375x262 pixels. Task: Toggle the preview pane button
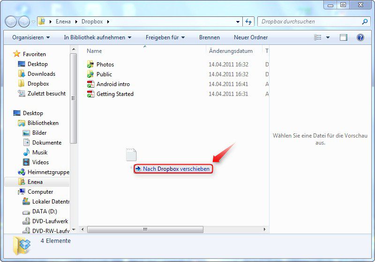click(344, 37)
